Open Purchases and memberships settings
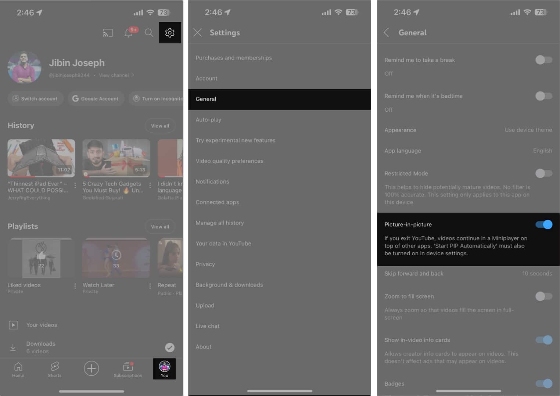Screen dimensions: 560x396 pyautogui.click(x=279, y=58)
